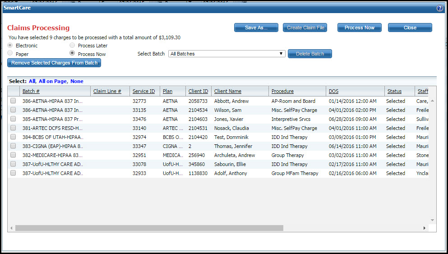448x254 pixels.
Task: Click the Close button
Action: click(x=410, y=28)
